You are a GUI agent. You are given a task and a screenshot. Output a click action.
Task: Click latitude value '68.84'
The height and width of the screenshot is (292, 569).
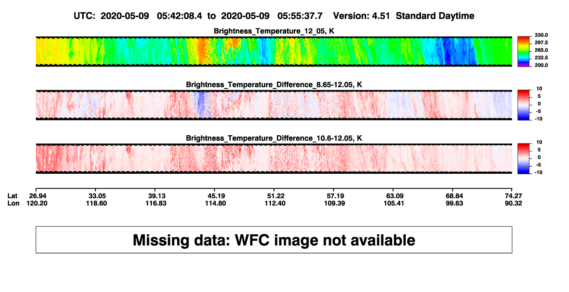tap(453, 196)
